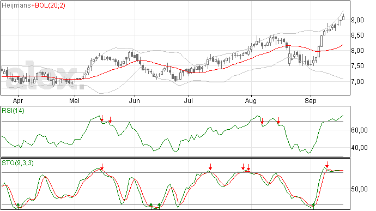The height and width of the screenshot is (211, 376).
Task: Click the September red sell arrow in STO panel
Action: tap(327, 165)
